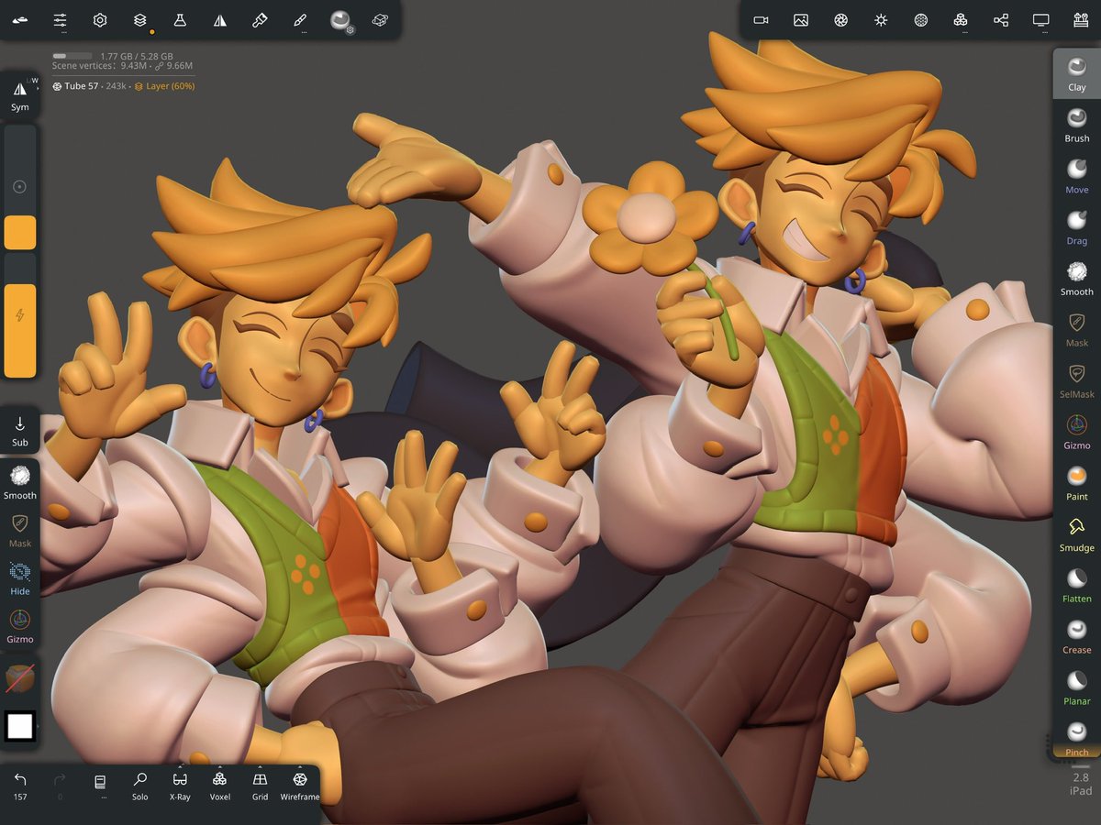The height and width of the screenshot is (825, 1101).
Task: Open the flask icon menu
Action: [x=180, y=19]
